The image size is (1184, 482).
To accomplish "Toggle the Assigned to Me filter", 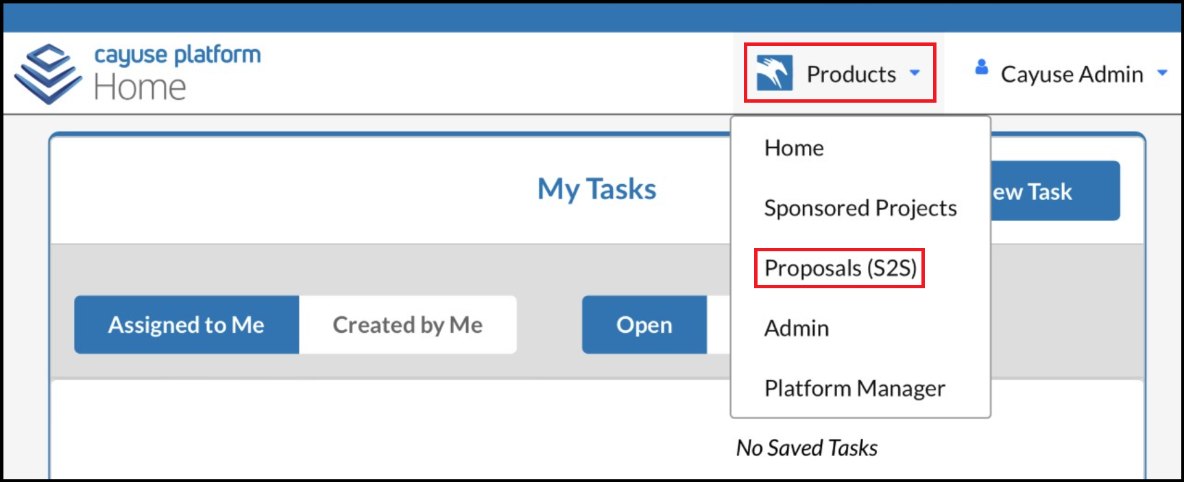I will pos(186,325).
